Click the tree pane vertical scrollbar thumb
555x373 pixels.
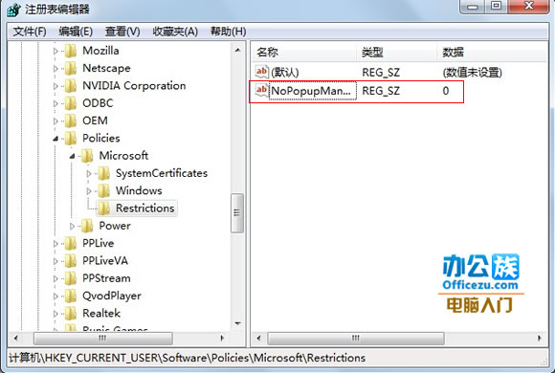point(236,212)
